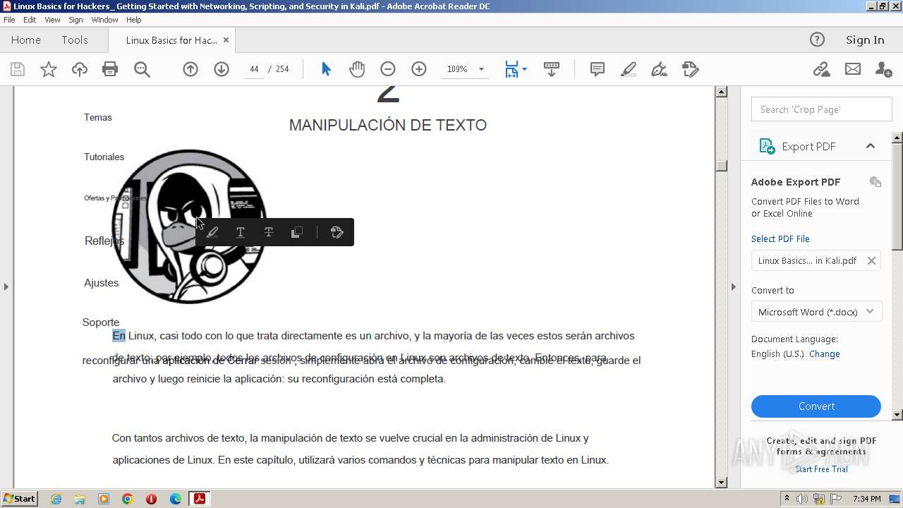This screenshot has width=903, height=508.
Task: Underline text from floating toolbar
Action: 241,232
